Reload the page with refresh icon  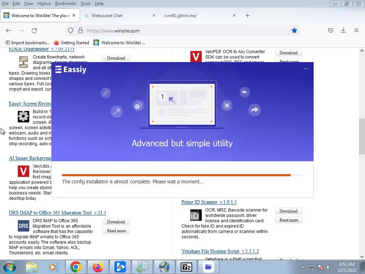pos(34,31)
